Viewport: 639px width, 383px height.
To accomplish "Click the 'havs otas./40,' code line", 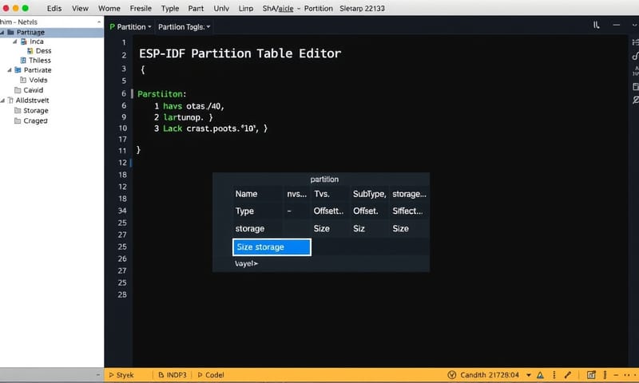I will tap(193, 106).
